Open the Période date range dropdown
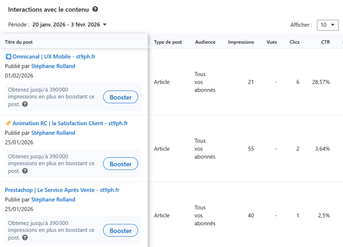343x247 pixels. (x=70, y=24)
